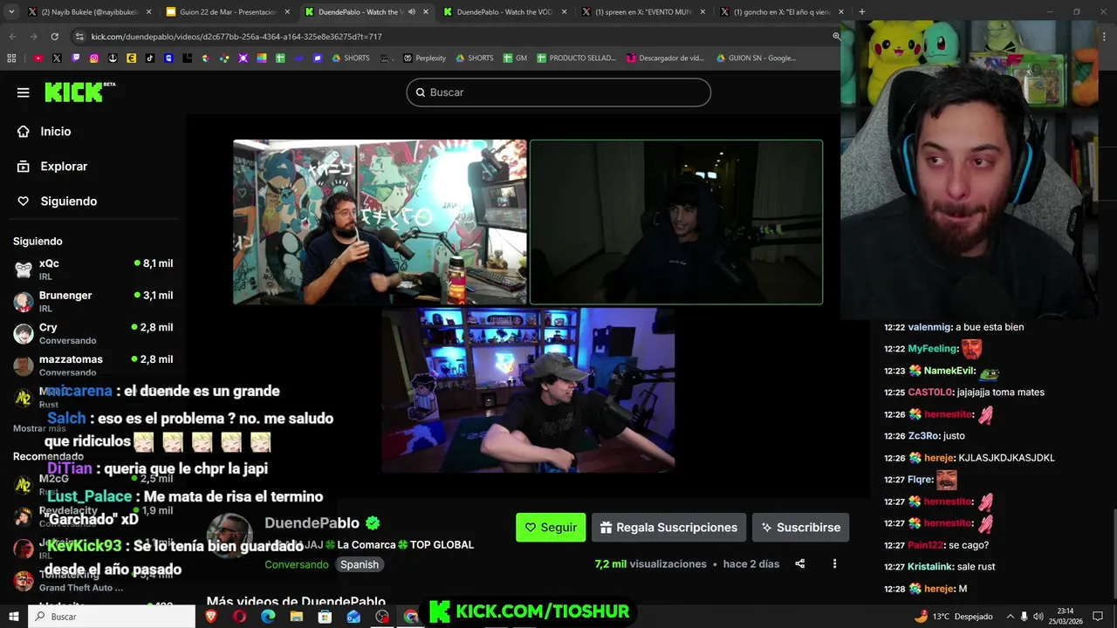Screen dimensions: 1117x628
Task: Show hidden system tray icons
Action: [x=1011, y=616]
